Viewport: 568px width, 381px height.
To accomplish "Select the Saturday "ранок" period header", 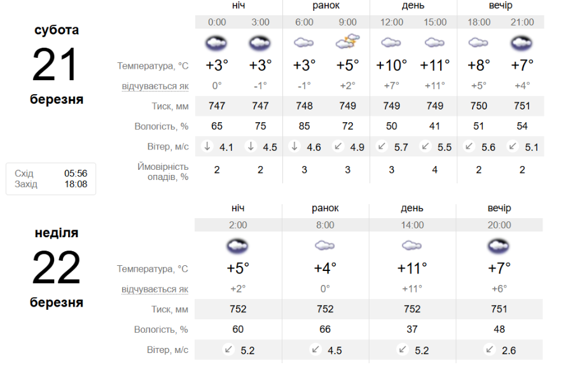I will tap(326, 6).
